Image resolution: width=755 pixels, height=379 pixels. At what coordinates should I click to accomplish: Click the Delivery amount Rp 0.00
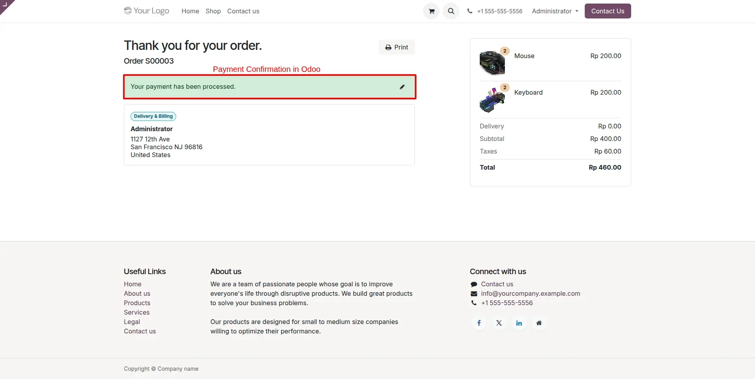pos(610,126)
